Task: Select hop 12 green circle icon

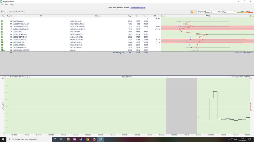Action: (2, 48)
